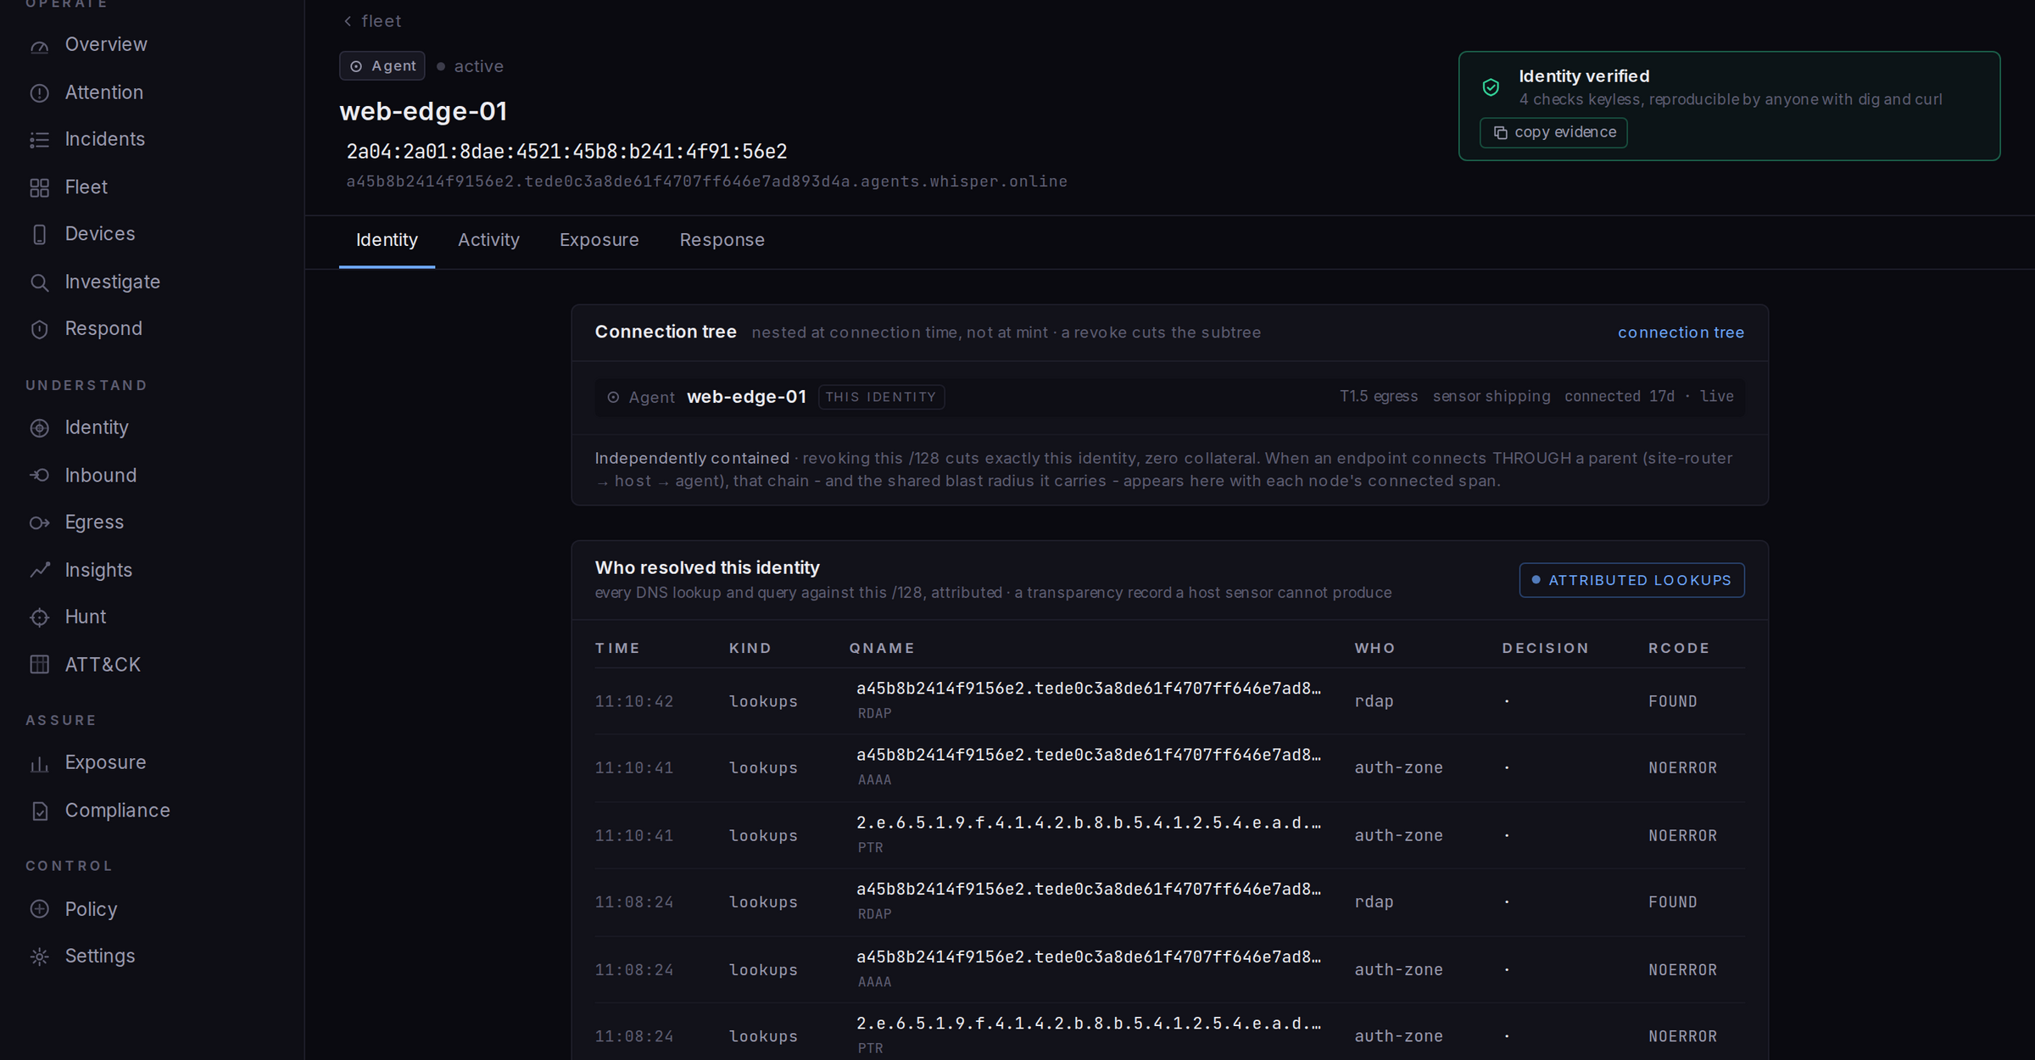2035x1060 pixels.
Task: Select the Fleet grid icon
Action: pyautogui.click(x=39, y=188)
